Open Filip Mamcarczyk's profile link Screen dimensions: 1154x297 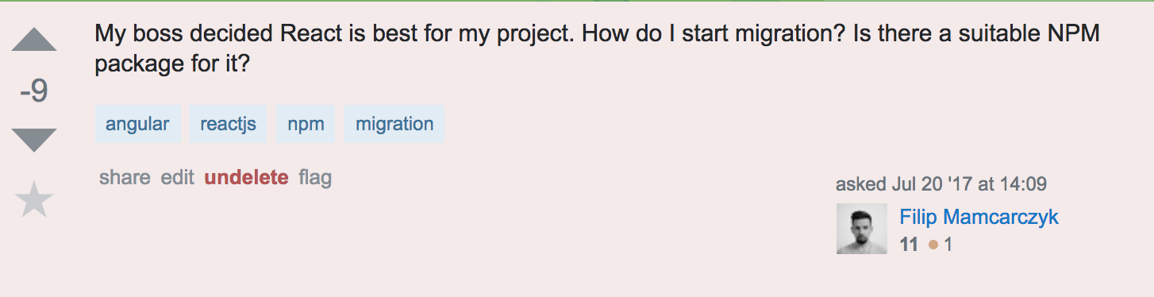[979, 217]
